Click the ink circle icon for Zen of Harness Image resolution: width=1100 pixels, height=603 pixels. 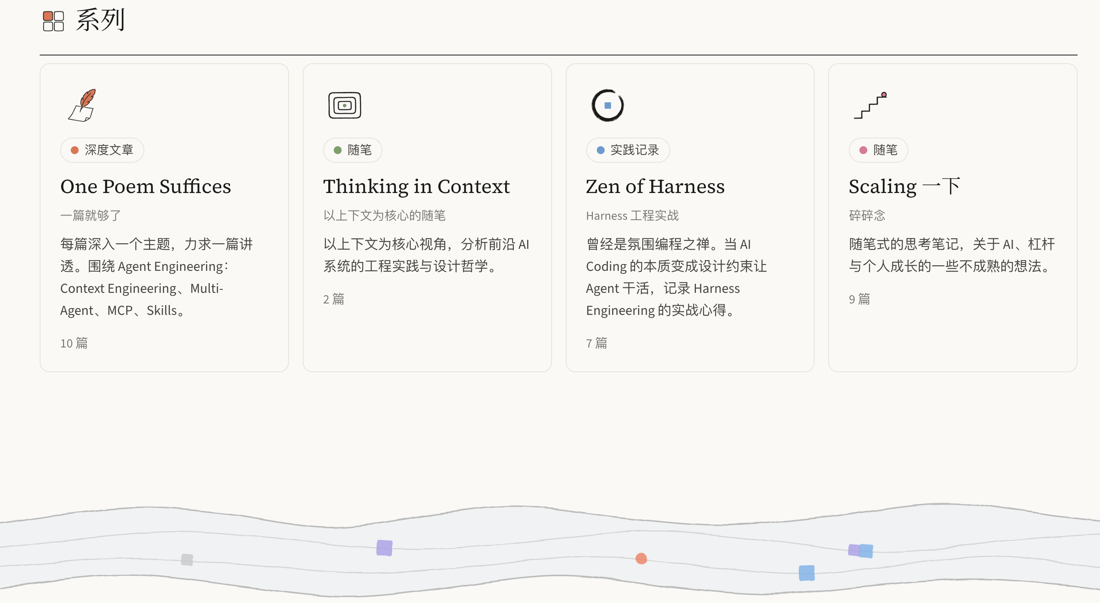click(608, 105)
